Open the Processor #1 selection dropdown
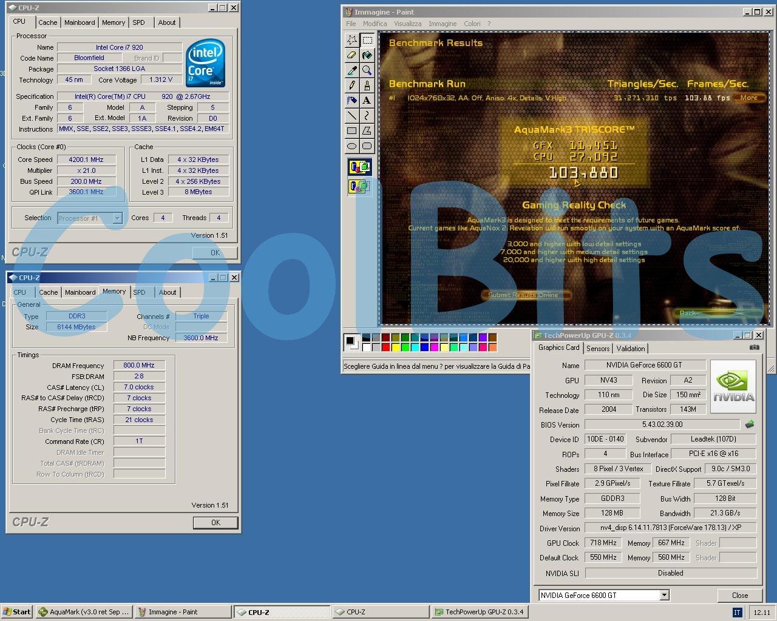 coord(117,218)
